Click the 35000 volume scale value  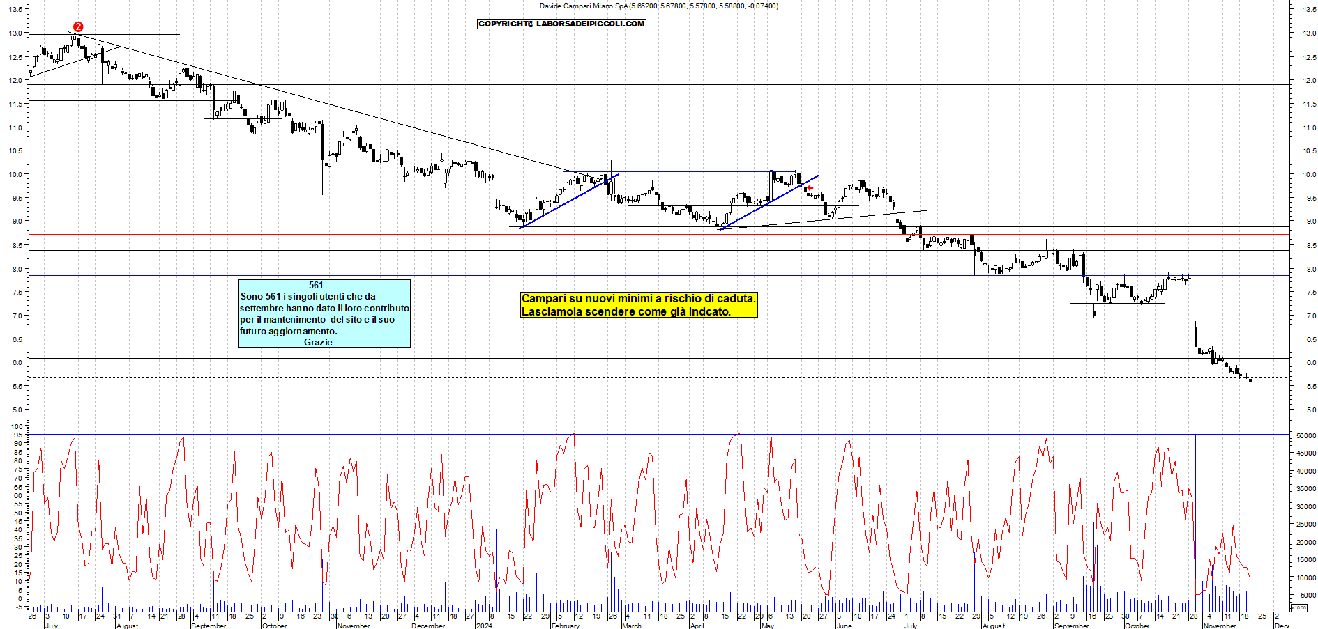coord(1306,489)
